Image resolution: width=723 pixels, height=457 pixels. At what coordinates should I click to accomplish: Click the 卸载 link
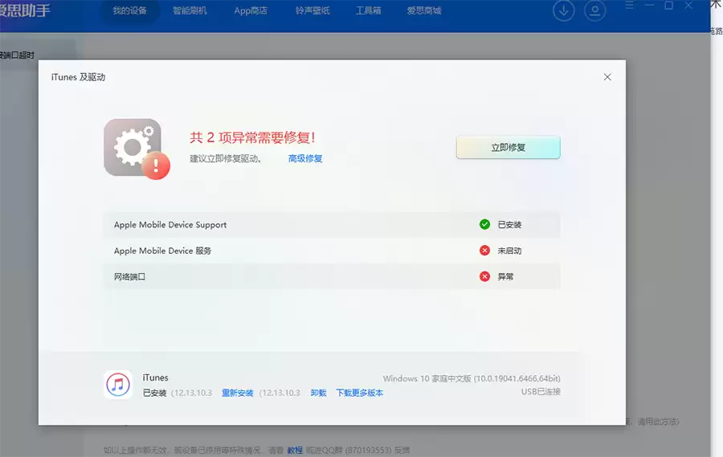tap(318, 393)
